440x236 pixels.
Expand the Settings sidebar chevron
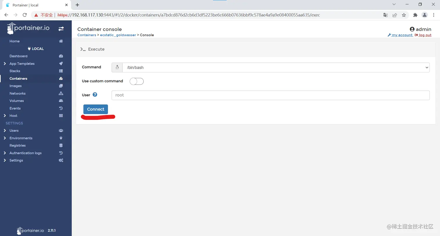5,160
